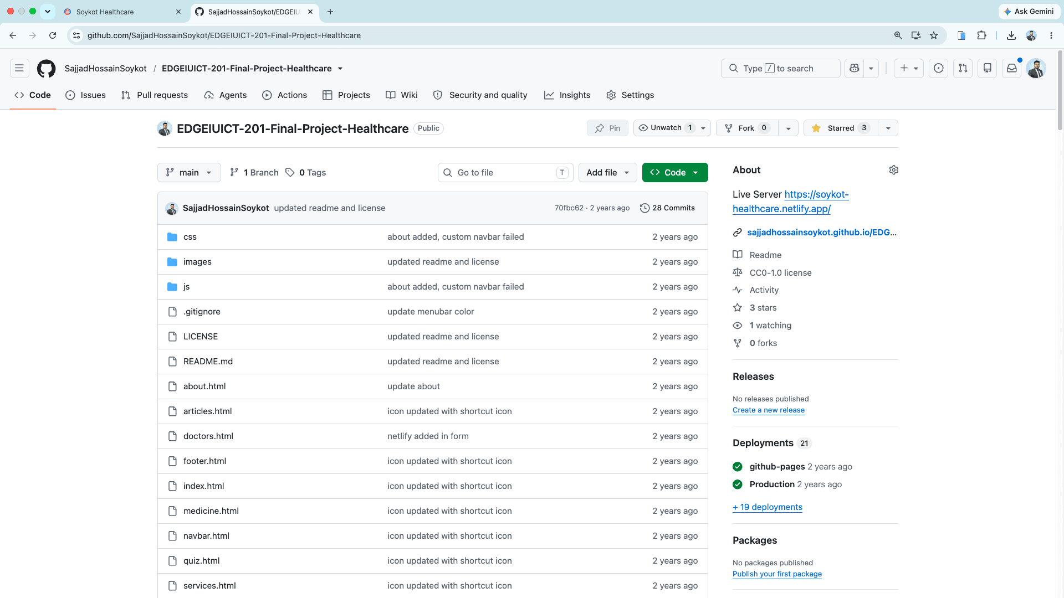Pin this repository to profile
The width and height of the screenshot is (1064, 598).
coord(607,128)
